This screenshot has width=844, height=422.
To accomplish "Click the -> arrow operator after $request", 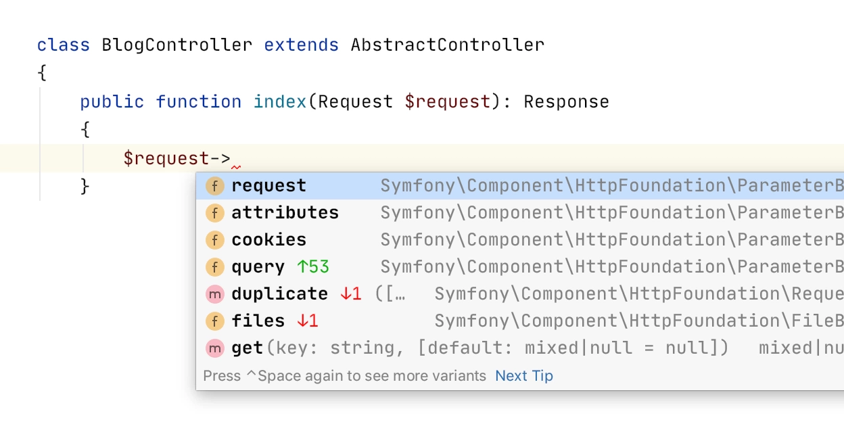I will [220, 159].
